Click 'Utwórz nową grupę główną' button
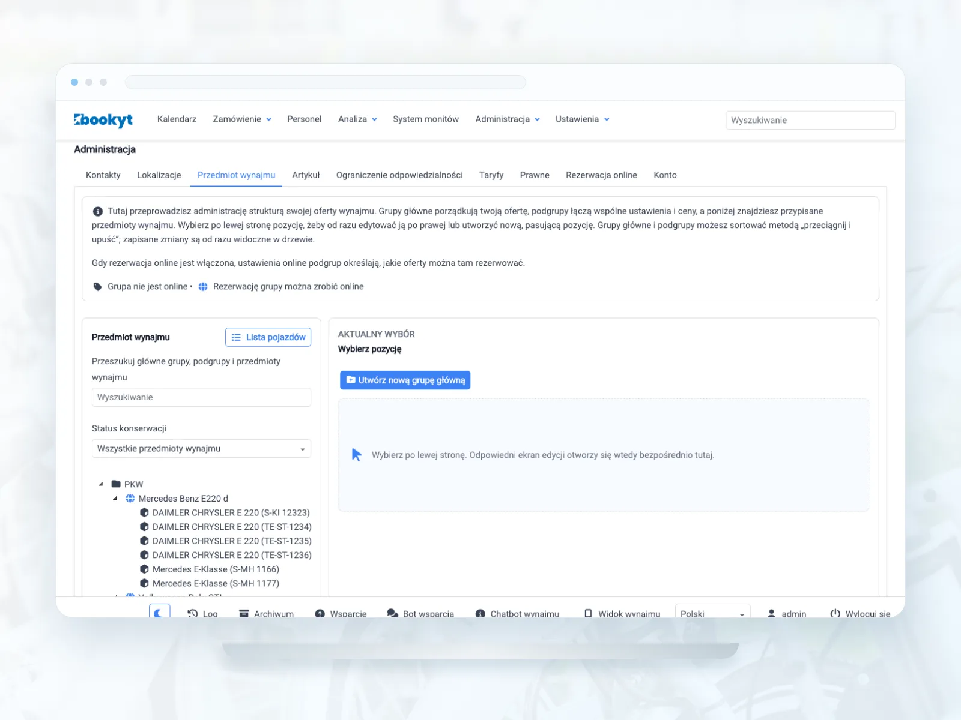This screenshot has width=961, height=720. (x=405, y=380)
